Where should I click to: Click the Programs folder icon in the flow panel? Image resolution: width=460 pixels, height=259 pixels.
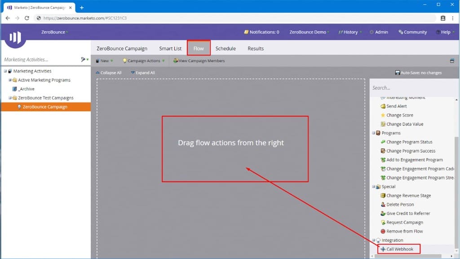coord(378,133)
